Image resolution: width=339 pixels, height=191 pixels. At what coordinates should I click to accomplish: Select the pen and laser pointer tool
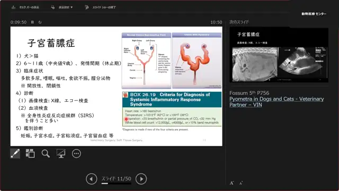15,153
